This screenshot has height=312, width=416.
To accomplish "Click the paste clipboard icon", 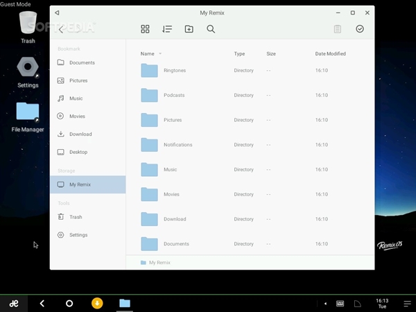I will tap(338, 29).
